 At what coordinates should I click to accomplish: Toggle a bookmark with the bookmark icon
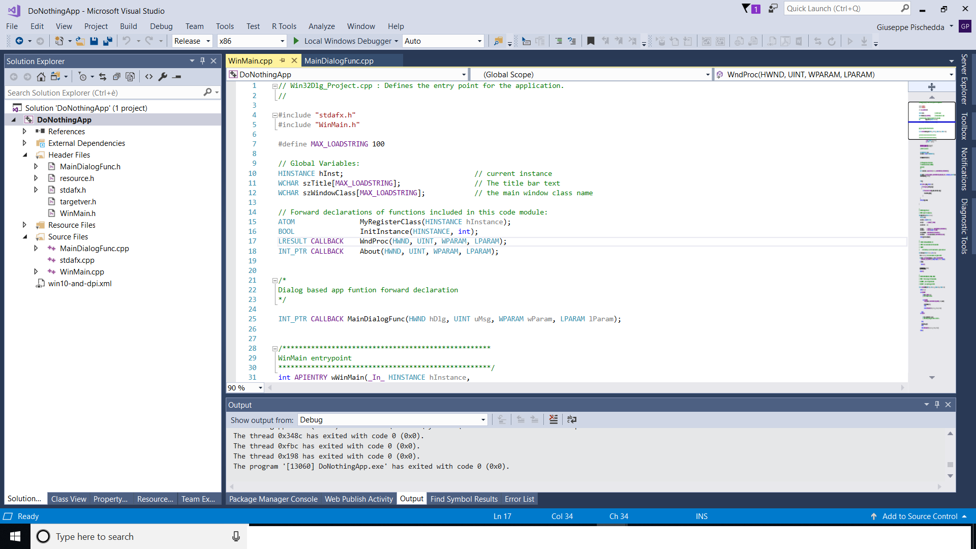click(x=591, y=41)
